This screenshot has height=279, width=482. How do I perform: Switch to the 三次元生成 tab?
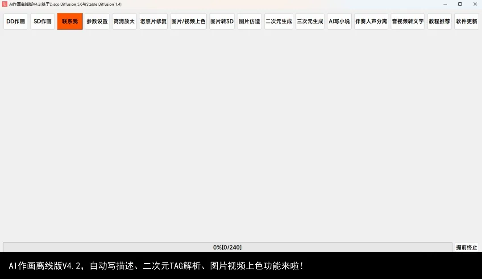click(310, 21)
